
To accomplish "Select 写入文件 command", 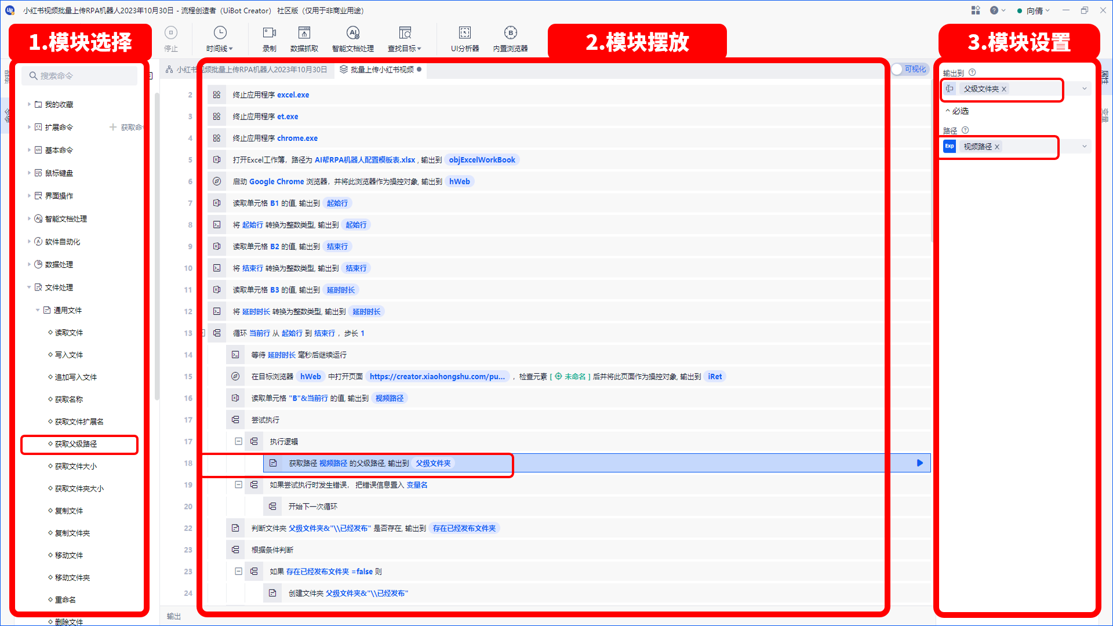I will [69, 355].
